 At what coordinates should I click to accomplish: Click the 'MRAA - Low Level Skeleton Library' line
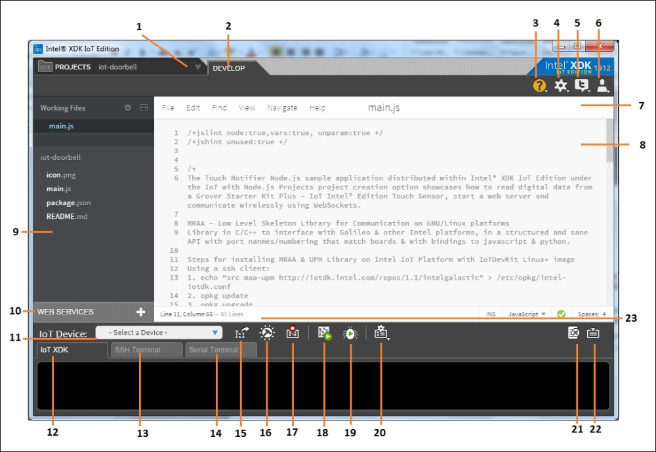click(348, 223)
